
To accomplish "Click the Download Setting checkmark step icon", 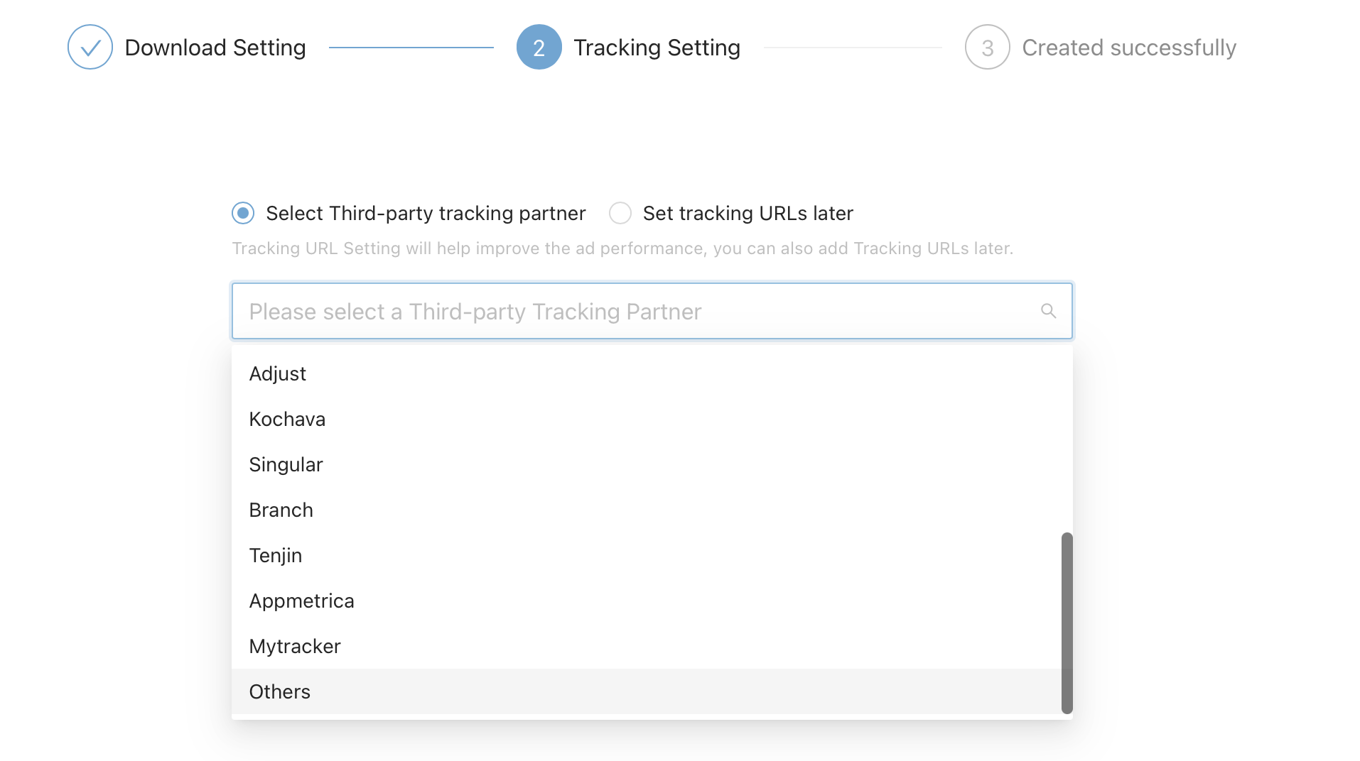I will 90,47.
